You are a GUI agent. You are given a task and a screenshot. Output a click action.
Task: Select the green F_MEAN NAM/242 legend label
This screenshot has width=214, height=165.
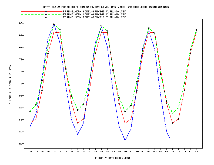(94, 14)
